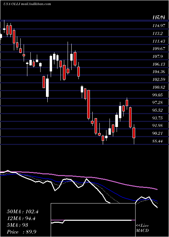This screenshot has height=237, width=169.
Task: Click the 95.52 price axis label
Action: 158,110
